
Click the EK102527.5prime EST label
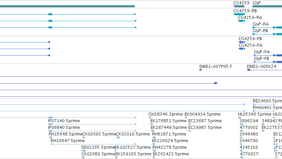coord(133,147)
